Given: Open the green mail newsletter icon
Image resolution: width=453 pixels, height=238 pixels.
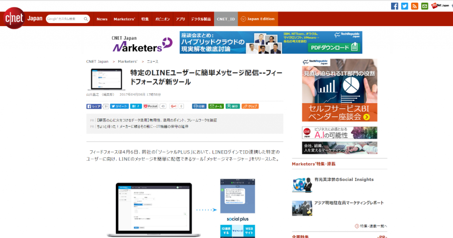Looking at the screenshot, I should [x=424, y=6].
